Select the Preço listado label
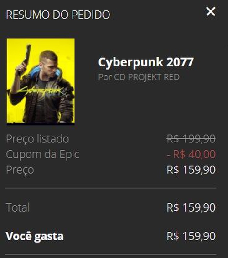 [x=37, y=138]
